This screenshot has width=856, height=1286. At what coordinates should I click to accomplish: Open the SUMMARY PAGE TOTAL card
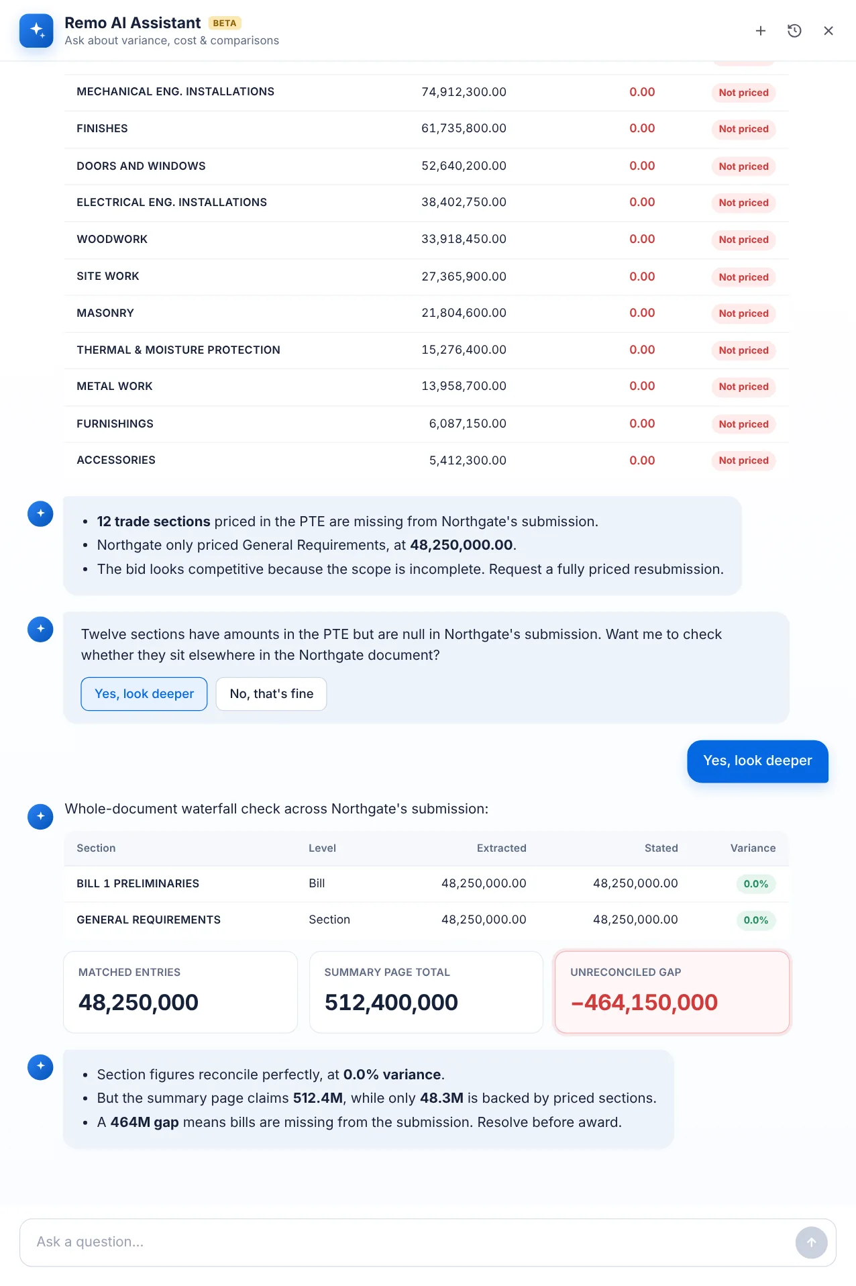426,992
